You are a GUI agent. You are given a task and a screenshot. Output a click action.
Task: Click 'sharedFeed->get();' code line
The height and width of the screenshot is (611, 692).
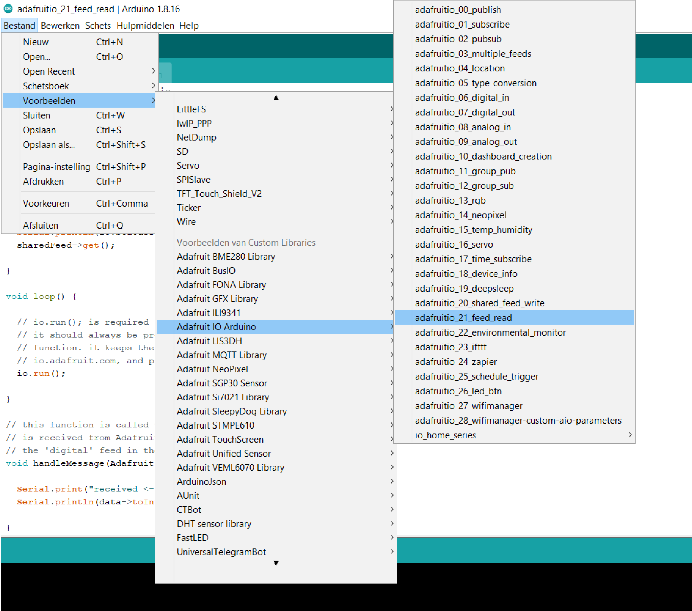(x=66, y=245)
